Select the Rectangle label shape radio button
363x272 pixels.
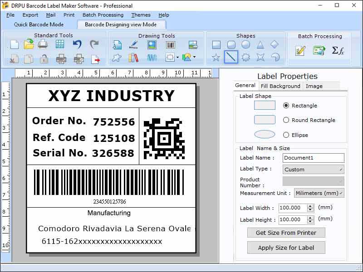[286, 105]
